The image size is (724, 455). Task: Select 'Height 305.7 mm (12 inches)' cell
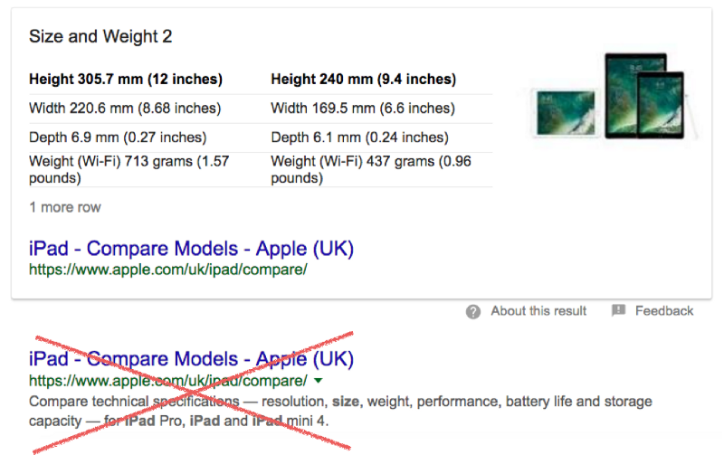click(126, 80)
